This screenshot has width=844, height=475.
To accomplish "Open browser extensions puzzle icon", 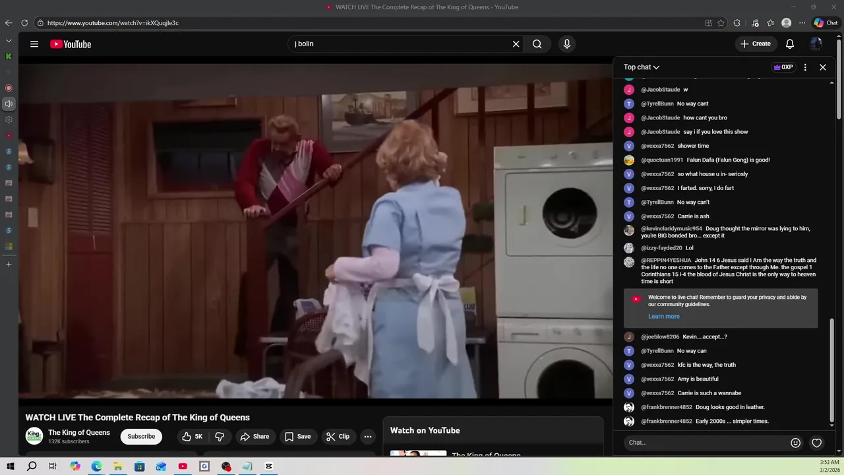I will pos(737,22).
